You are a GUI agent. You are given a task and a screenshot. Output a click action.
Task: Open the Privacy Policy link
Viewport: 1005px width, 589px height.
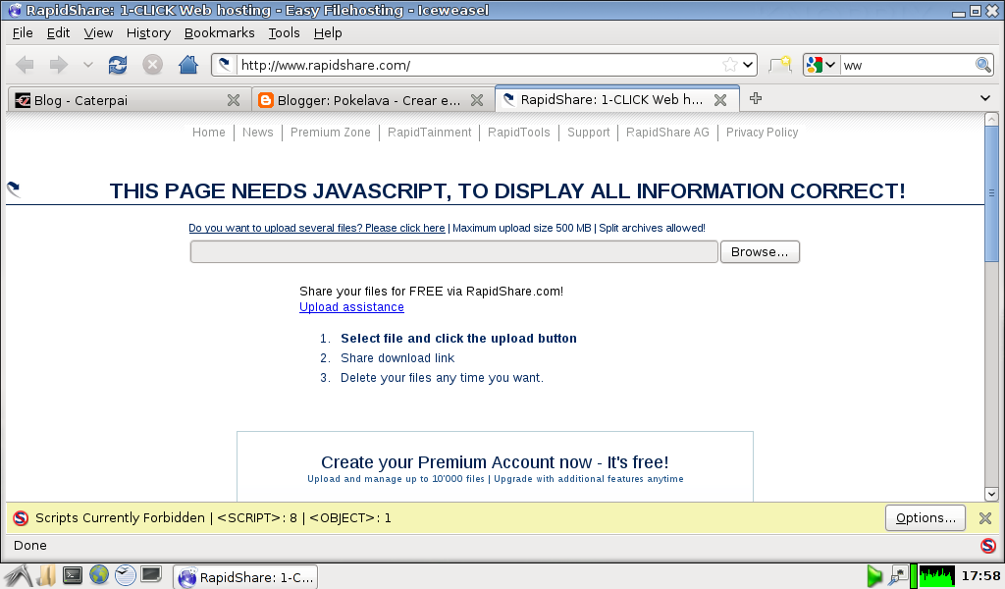pos(762,132)
